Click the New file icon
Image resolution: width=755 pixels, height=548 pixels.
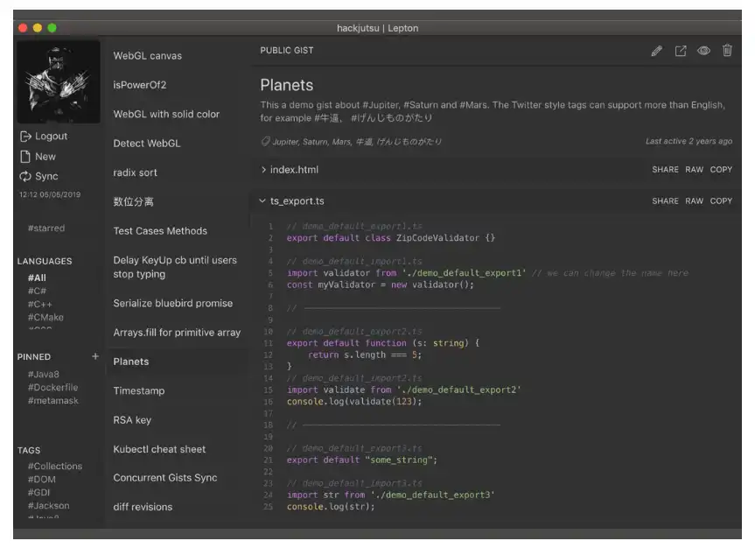coord(25,157)
